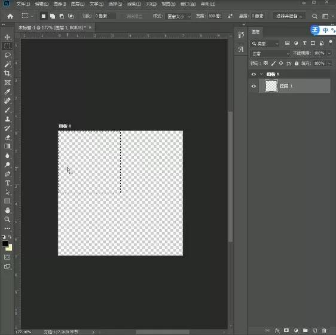Select the Clone Stamp tool

[x=7, y=119]
